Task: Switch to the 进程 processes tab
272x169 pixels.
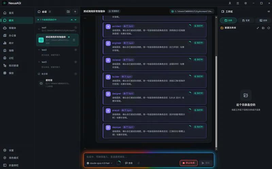Action: click(263, 20)
